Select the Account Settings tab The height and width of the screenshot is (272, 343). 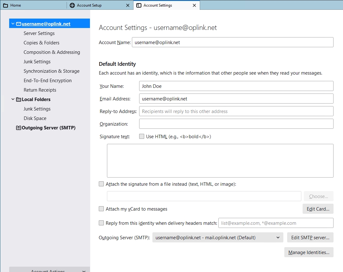tap(167, 5)
